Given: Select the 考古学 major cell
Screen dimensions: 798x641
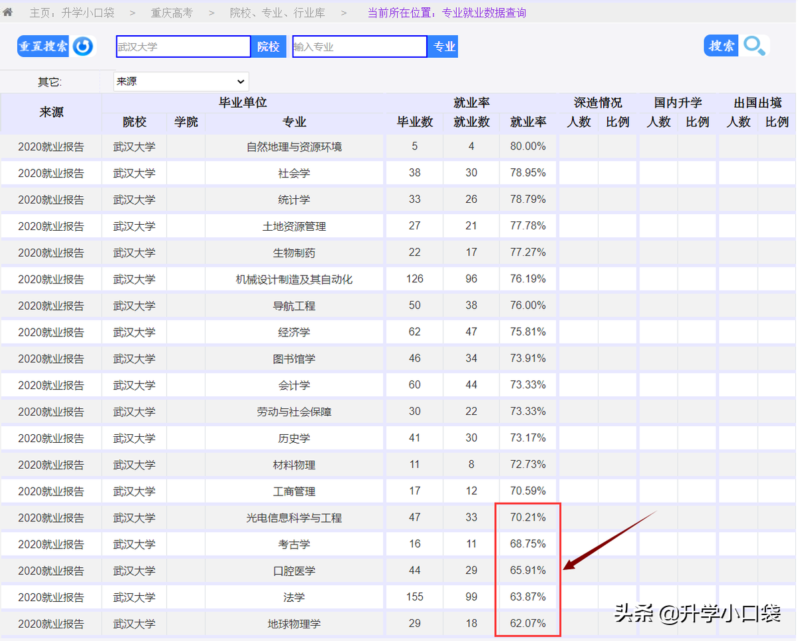Looking at the screenshot, I should click(x=295, y=544).
